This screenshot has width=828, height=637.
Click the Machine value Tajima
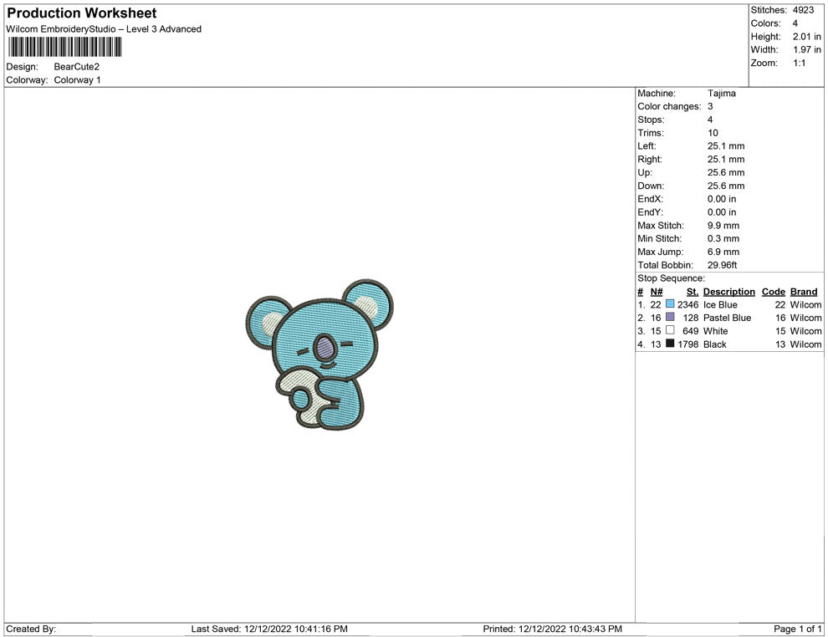[x=721, y=93]
